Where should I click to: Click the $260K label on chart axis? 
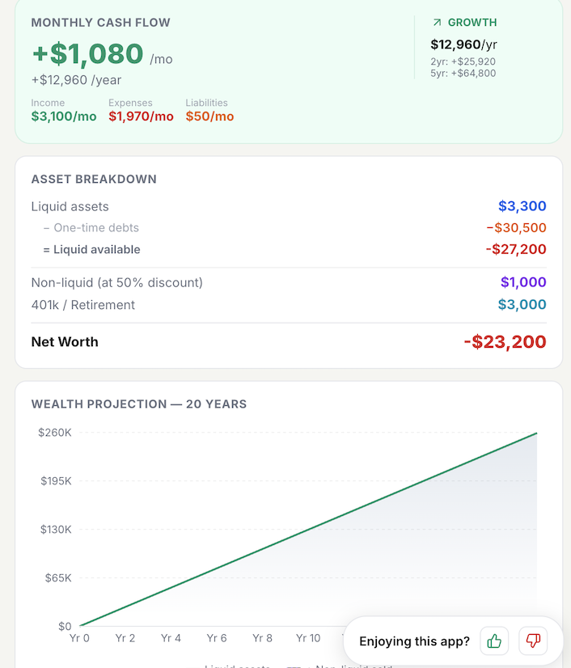pos(55,433)
